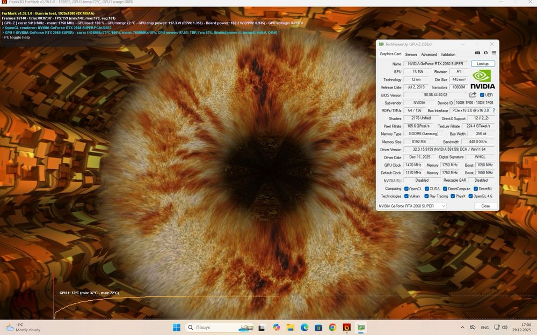Toggle the OpenGL 4.6 checkbox

[470, 196]
